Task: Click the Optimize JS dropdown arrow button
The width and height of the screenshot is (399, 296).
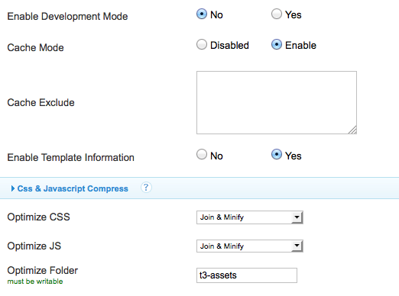Action: click(297, 246)
